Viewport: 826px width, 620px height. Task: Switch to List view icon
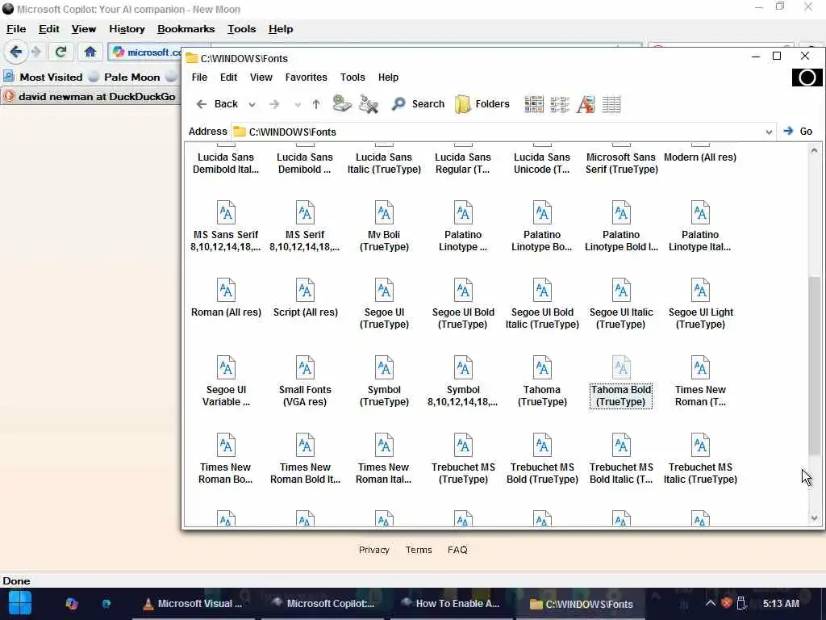560,104
